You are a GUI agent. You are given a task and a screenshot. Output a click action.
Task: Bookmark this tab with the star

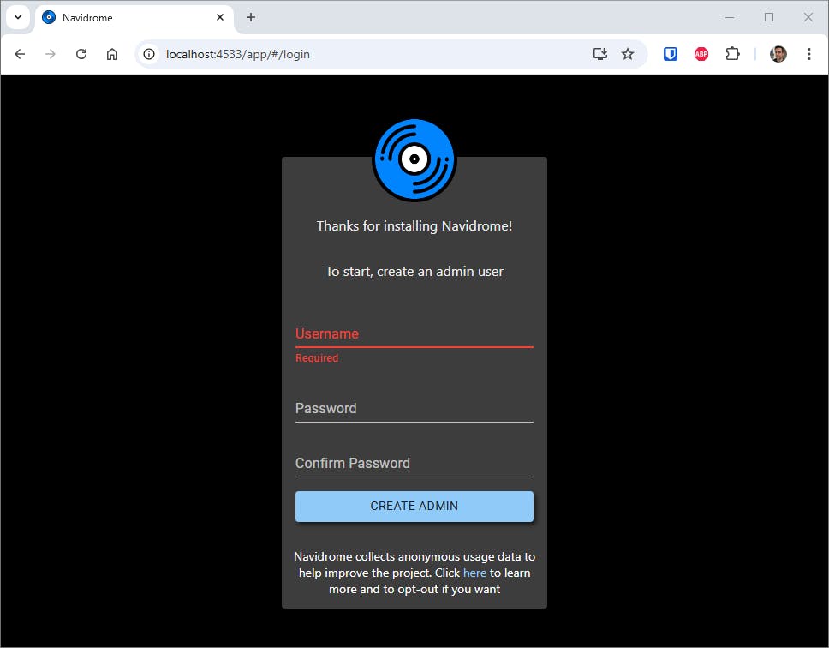click(628, 54)
